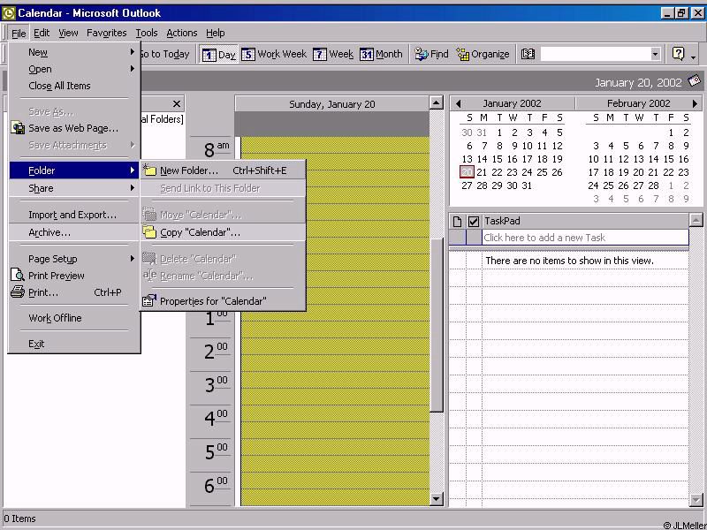Click the TaskPad completed checkbox column header
Viewport: 707px width, 530px height.
click(x=474, y=221)
